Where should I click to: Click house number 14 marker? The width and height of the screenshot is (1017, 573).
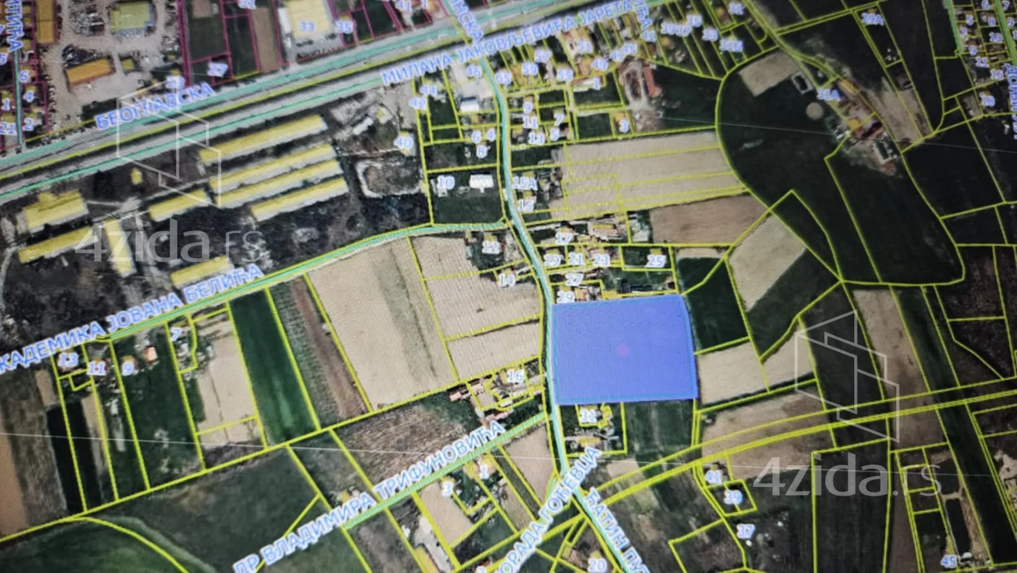pos(506,279)
